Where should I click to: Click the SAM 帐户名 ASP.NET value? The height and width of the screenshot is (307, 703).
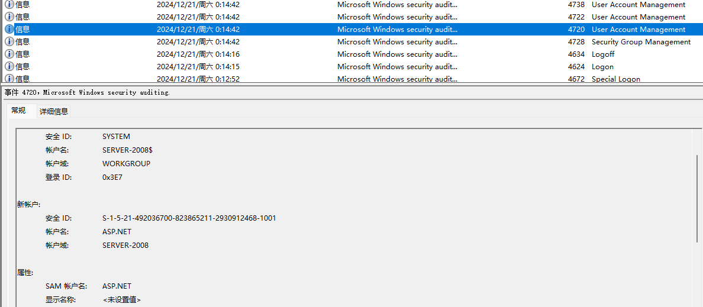[x=117, y=286]
